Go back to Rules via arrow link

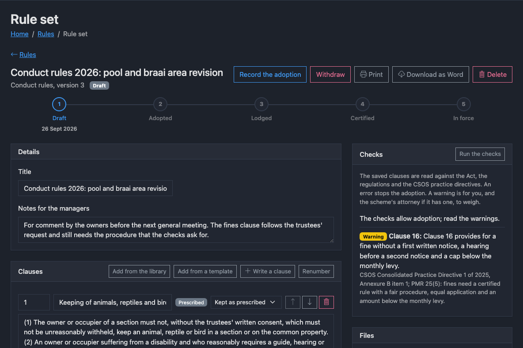23,55
